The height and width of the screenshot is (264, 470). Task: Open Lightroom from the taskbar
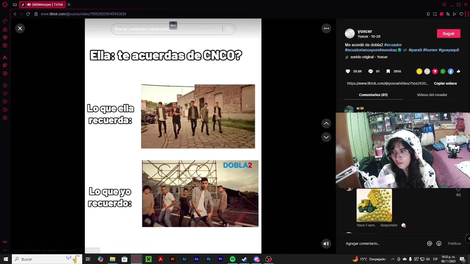click(x=184, y=259)
